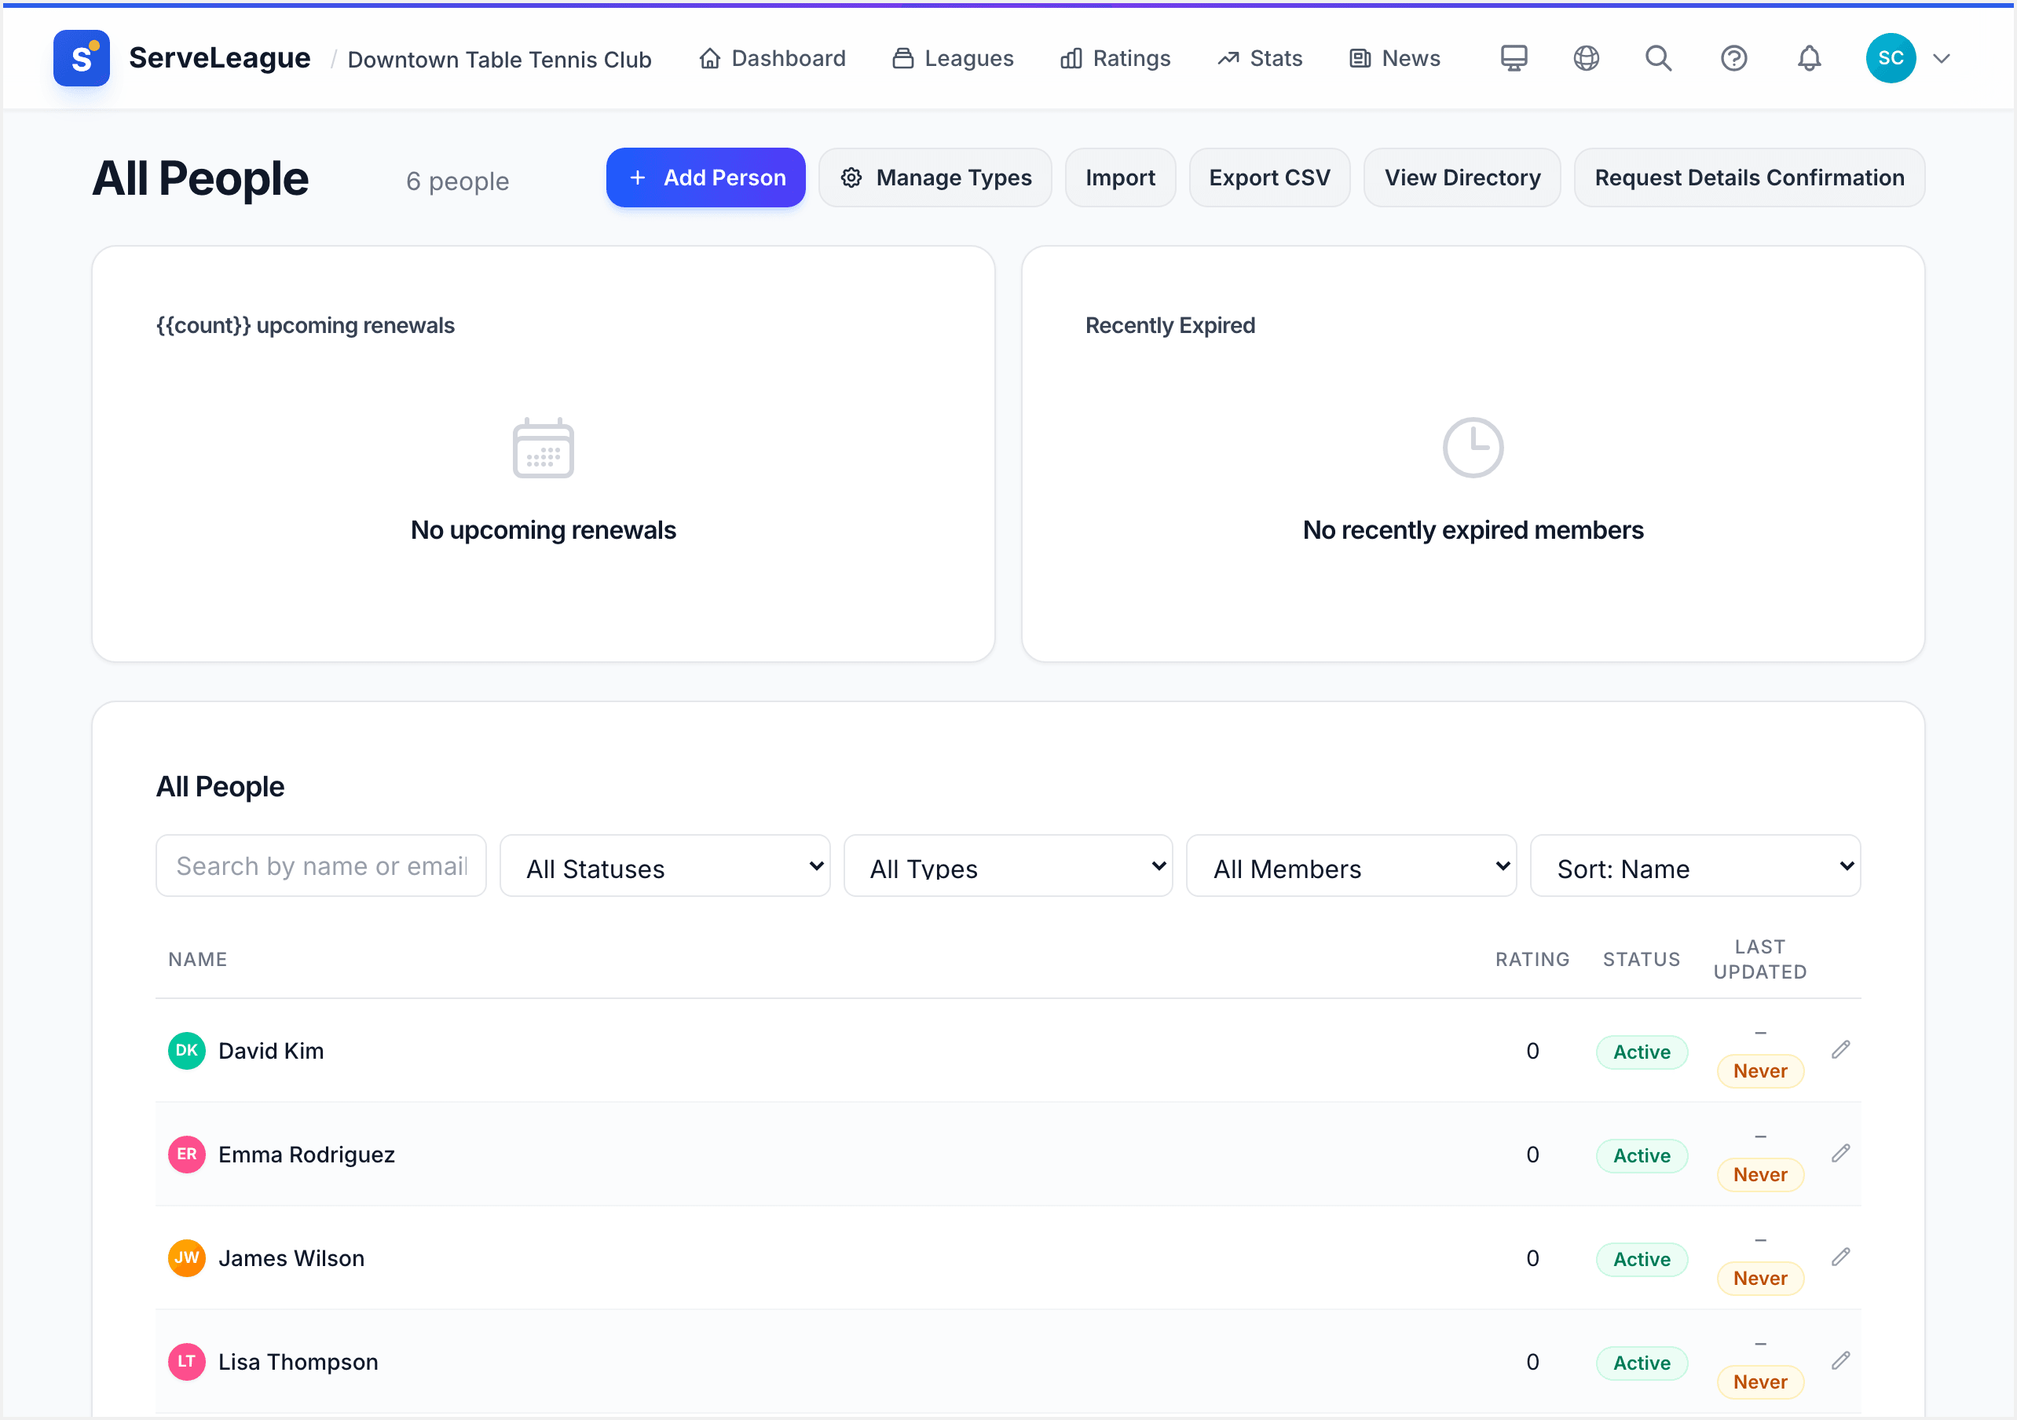Click David Kim's DK avatar
The height and width of the screenshot is (1420, 2017).
point(186,1050)
